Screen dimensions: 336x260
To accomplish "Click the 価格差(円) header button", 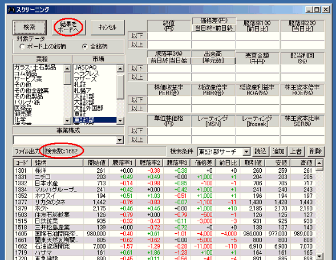I will point(214,21).
